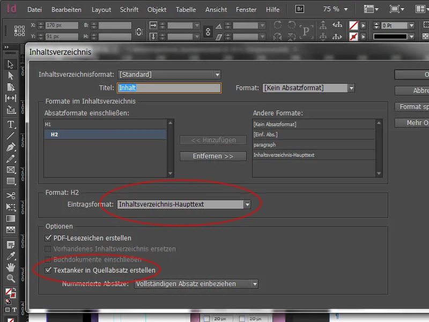The width and height of the screenshot is (429, 322).
Task: Select the Line tool
Action: click(11, 136)
